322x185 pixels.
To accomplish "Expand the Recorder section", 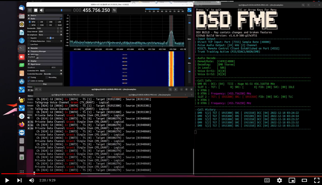I will coord(45,48).
